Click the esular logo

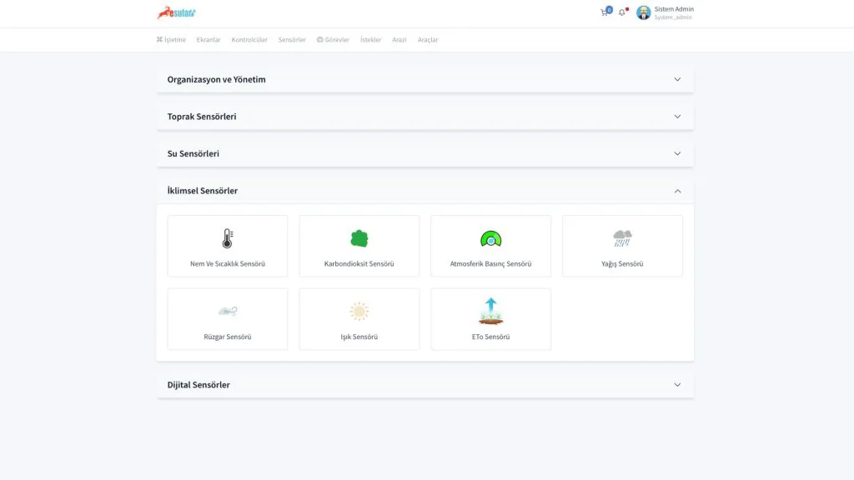point(176,12)
